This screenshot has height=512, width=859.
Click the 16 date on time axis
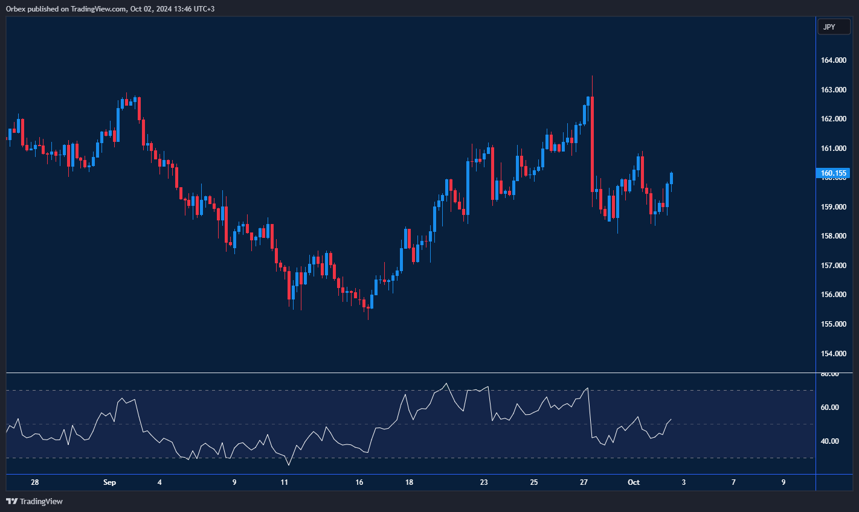coord(359,482)
